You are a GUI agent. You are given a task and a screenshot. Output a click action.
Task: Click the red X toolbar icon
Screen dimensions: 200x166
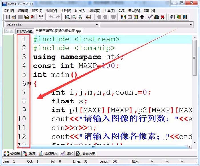coord(163,17)
